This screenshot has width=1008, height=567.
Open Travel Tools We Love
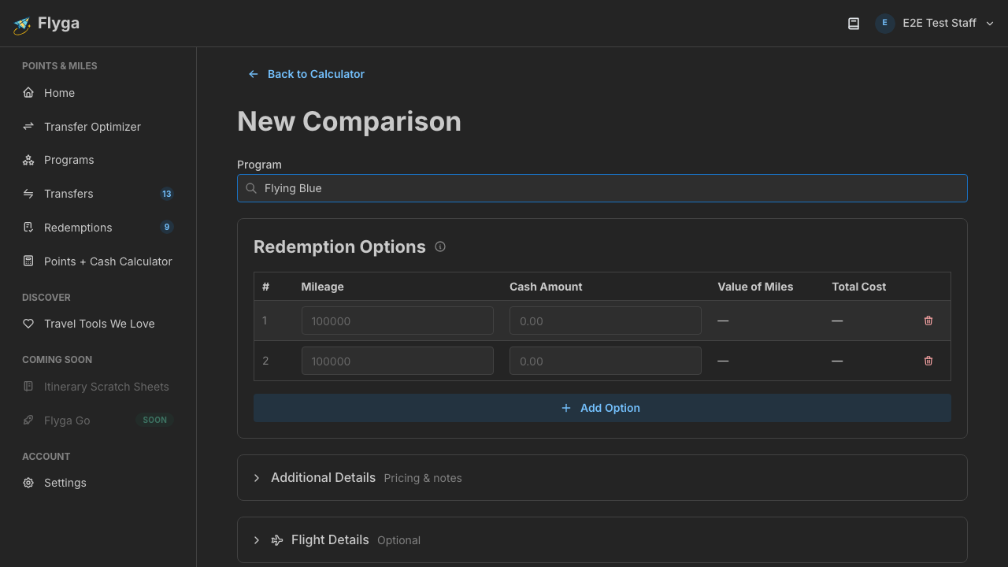(x=98, y=324)
